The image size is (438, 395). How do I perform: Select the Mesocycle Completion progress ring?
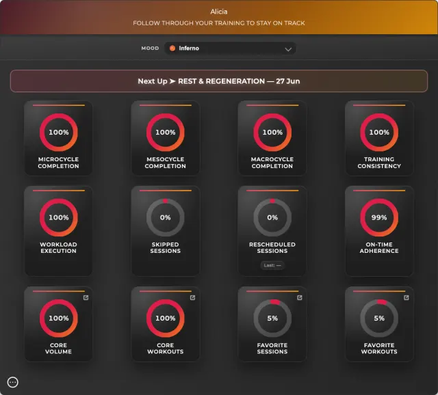click(166, 132)
